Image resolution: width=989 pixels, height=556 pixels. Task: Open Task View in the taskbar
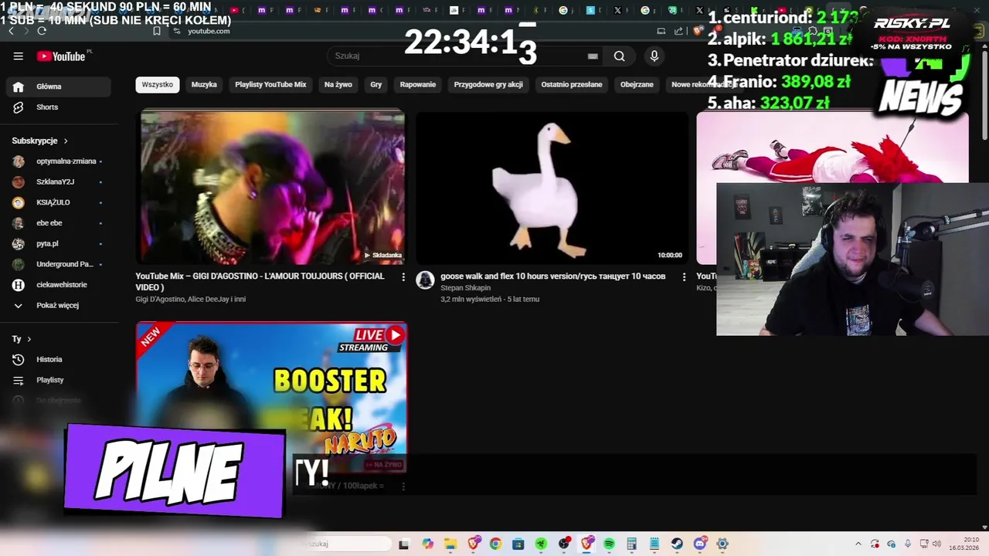[403, 544]
